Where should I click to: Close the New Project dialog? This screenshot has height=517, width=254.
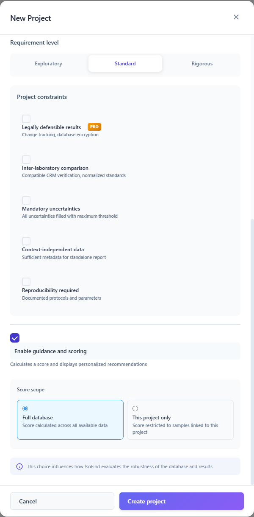pos(236,17)
